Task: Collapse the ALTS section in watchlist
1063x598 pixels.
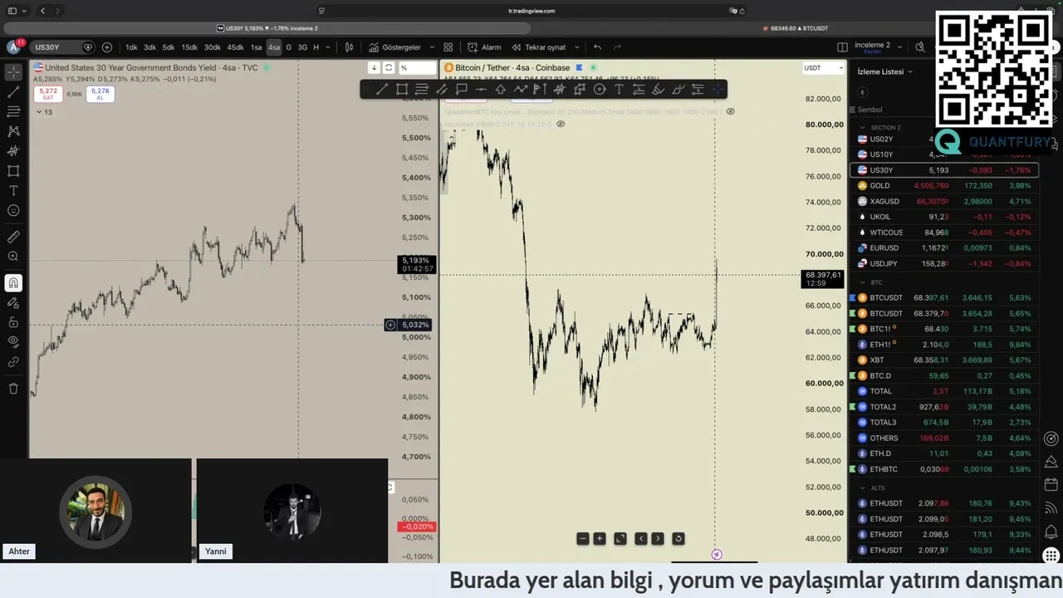Action: tap(862, 488)
